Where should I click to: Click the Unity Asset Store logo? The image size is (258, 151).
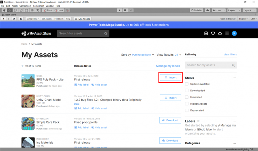(36, 33)
